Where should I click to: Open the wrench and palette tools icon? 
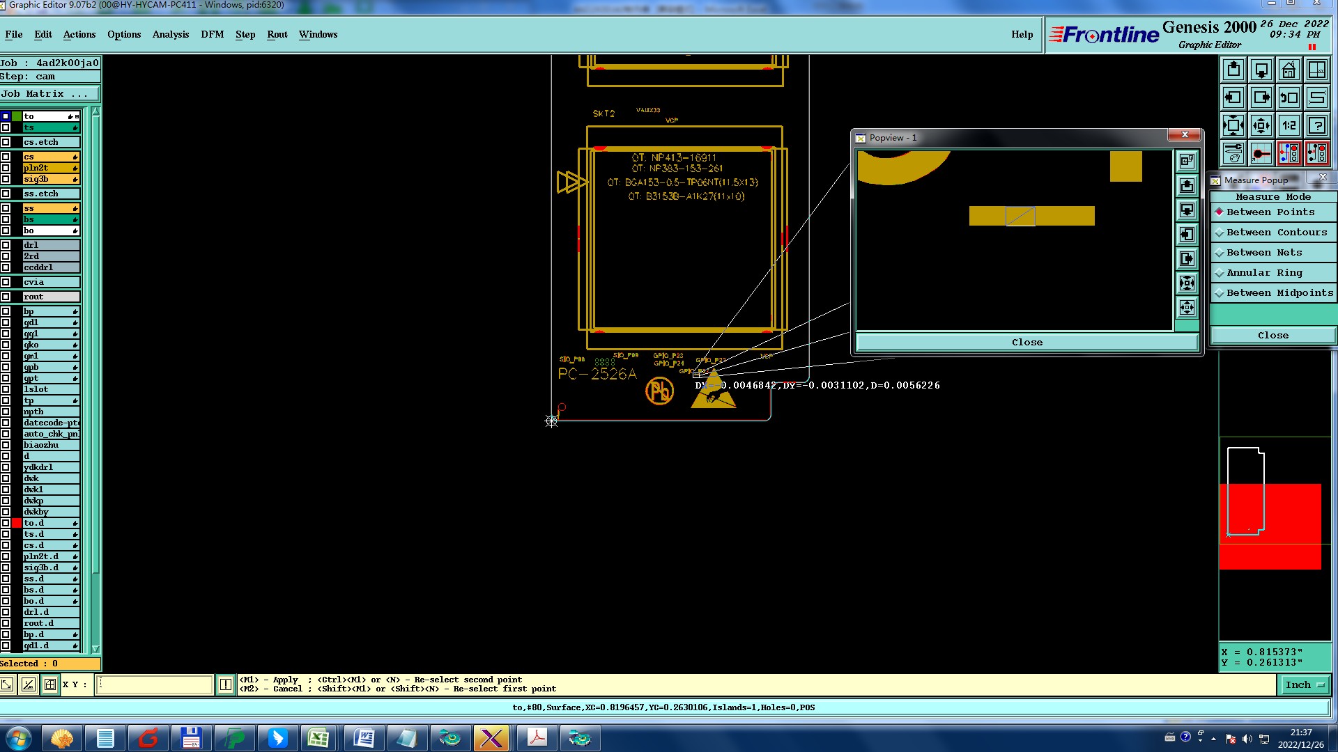point(1233,153)
